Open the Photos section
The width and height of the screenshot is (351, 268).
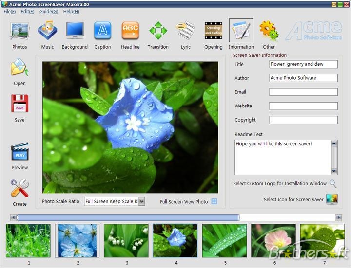click(19, 31)
